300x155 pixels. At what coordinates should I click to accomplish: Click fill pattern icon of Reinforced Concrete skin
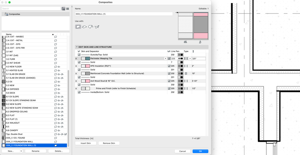point(83,73)
